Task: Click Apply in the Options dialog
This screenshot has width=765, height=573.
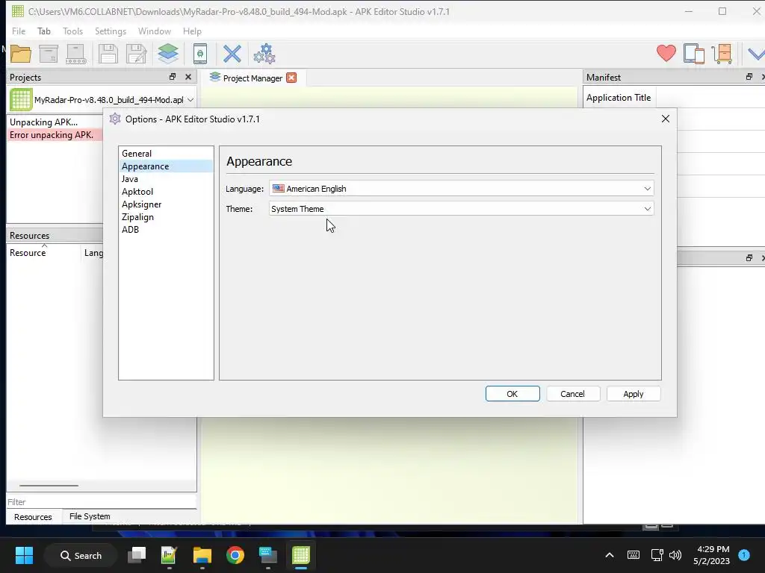Action: pyautogui.click(x=634, y=394)
